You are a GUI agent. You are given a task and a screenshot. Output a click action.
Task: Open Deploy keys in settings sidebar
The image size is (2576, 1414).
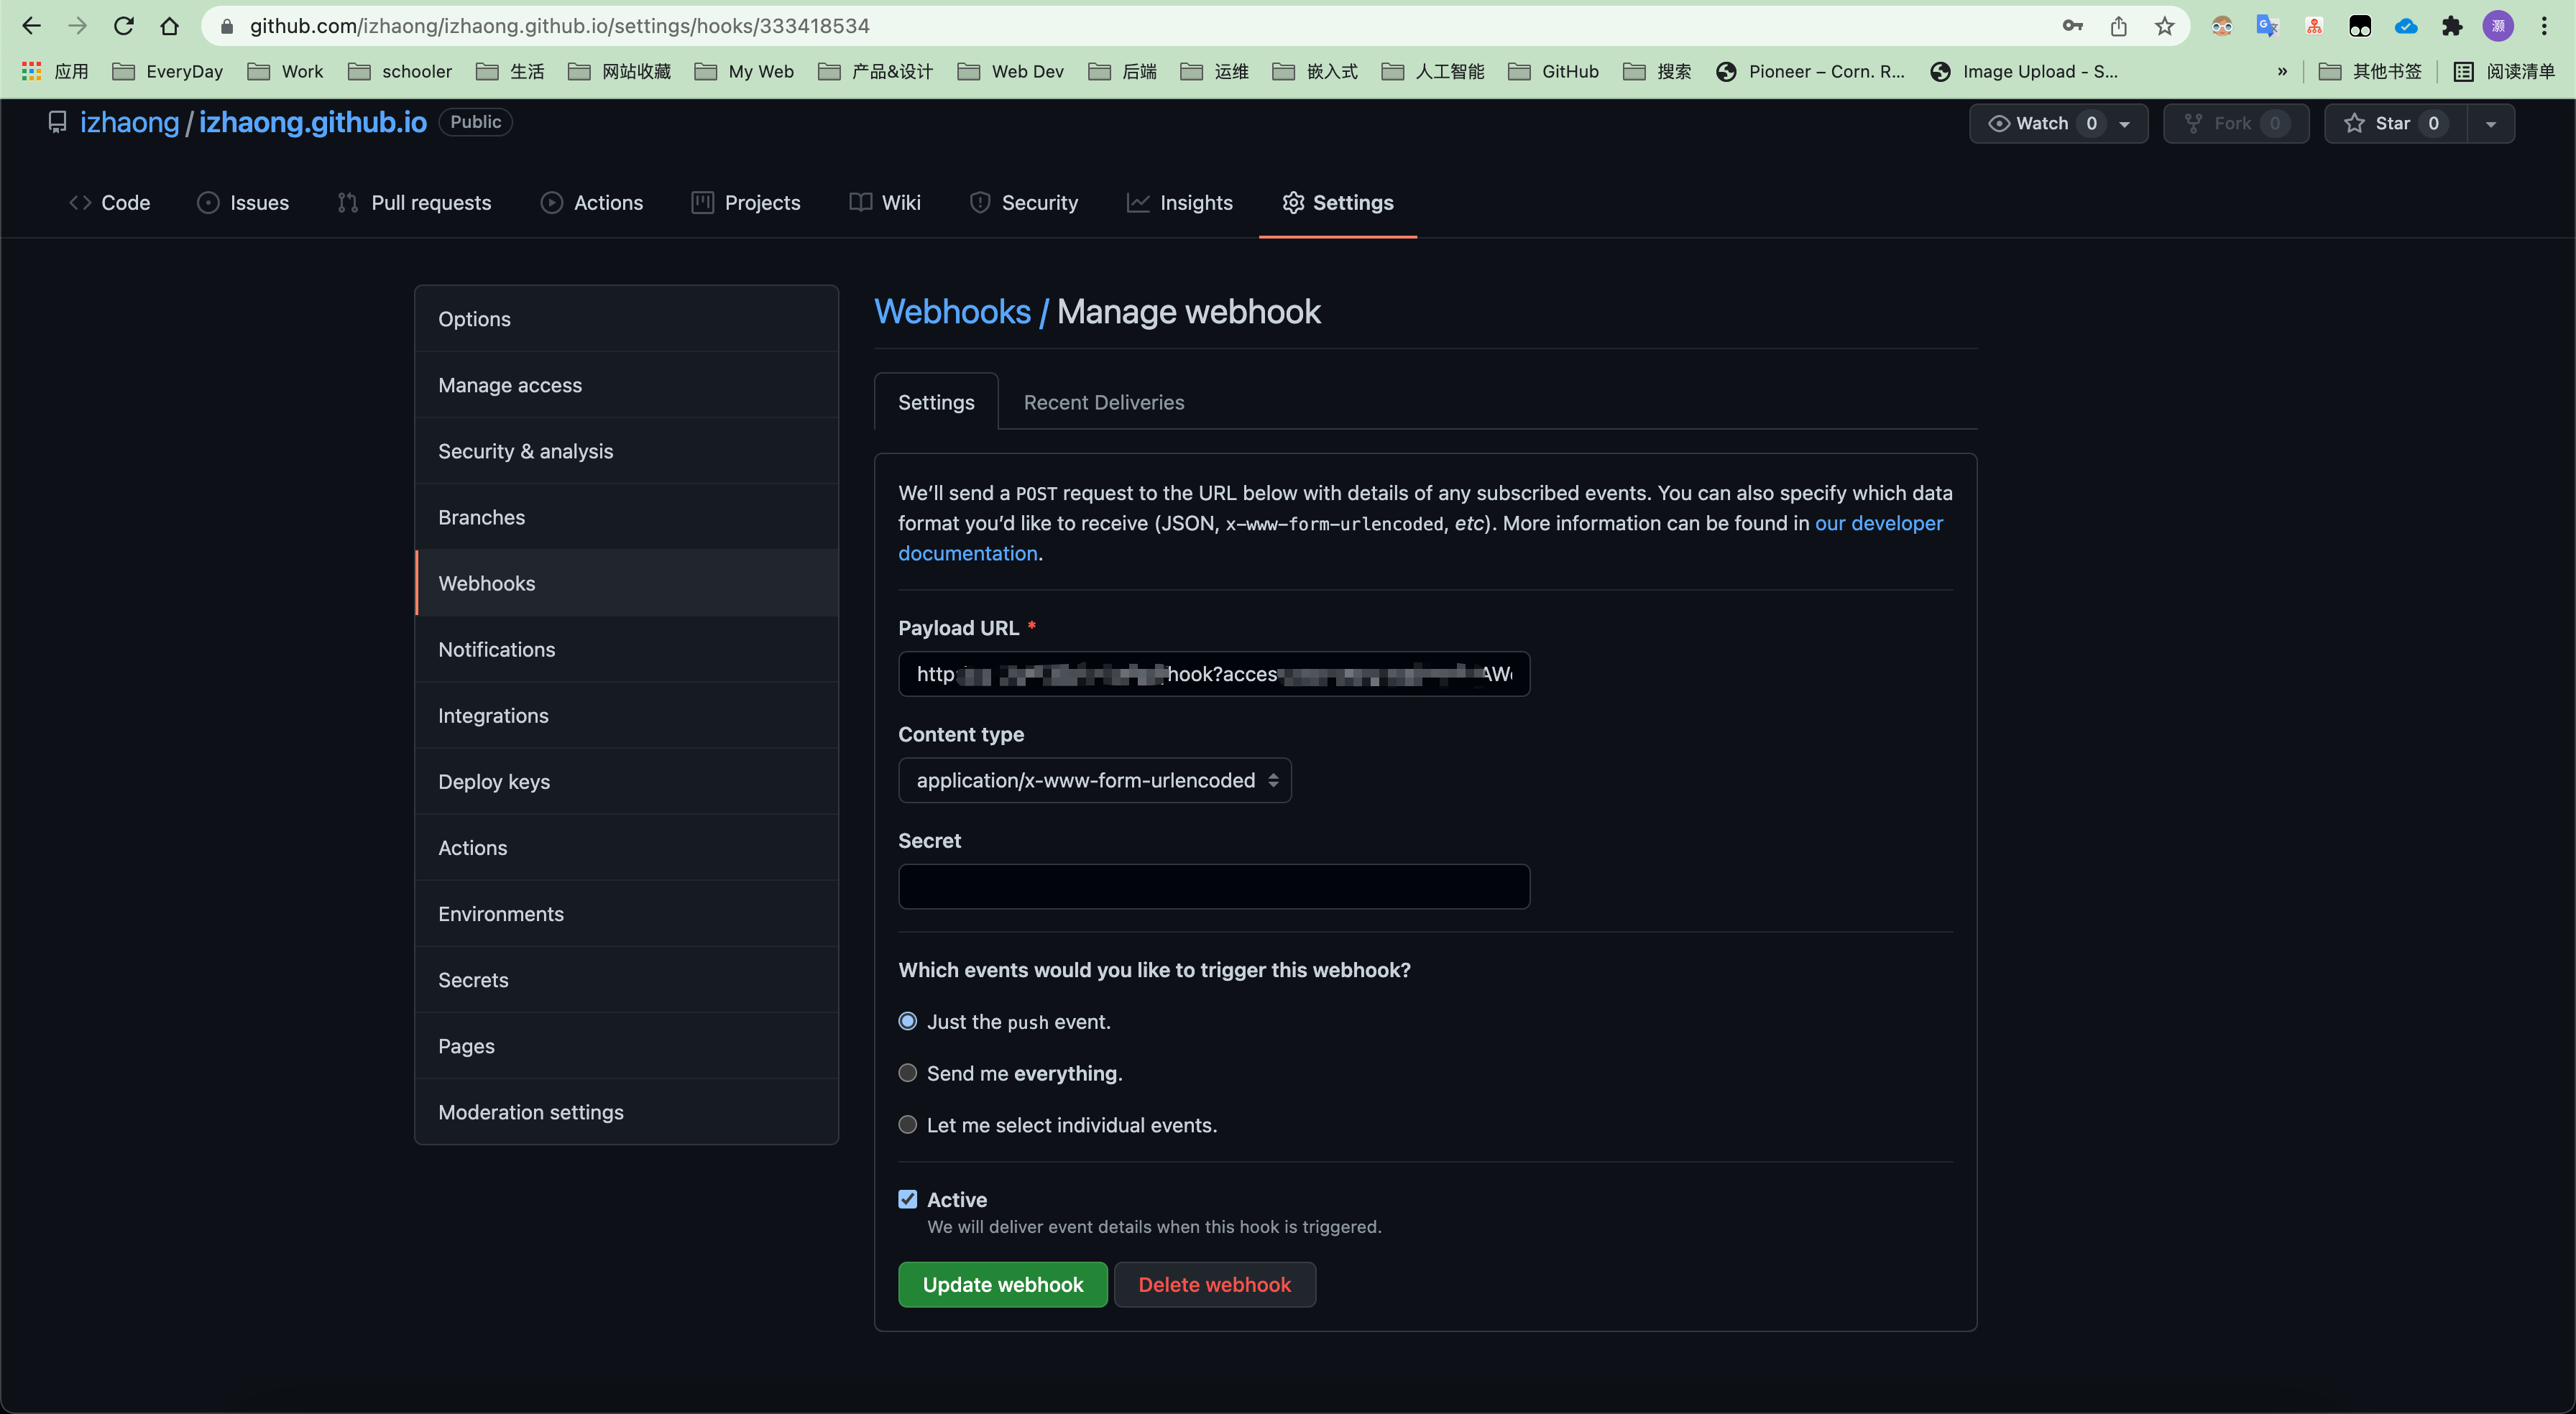[x=494, y=781]
